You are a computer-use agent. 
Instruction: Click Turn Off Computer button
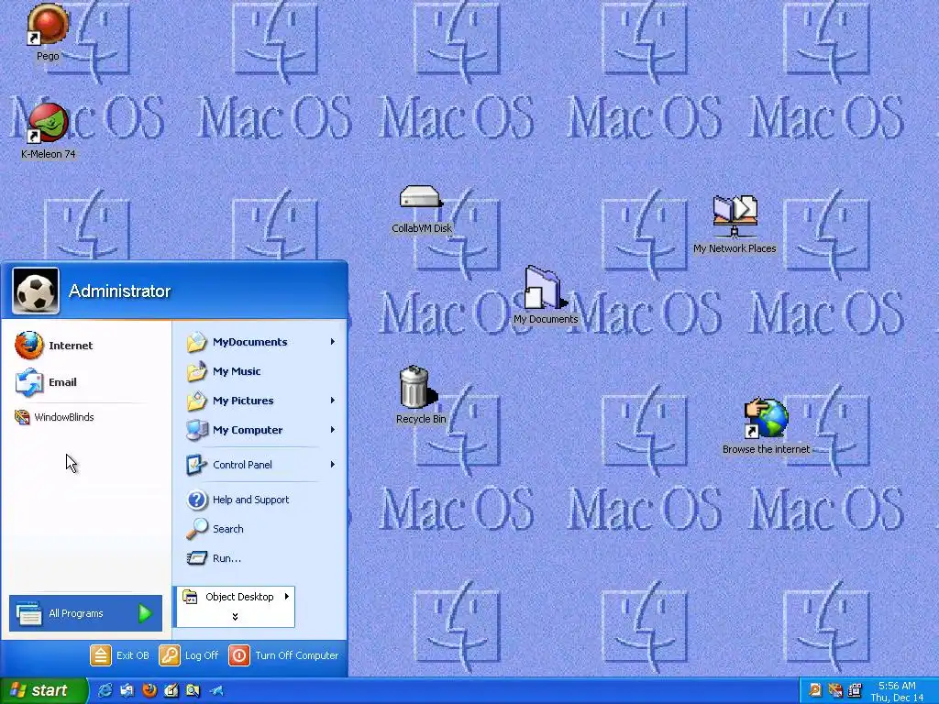point(284,655)
